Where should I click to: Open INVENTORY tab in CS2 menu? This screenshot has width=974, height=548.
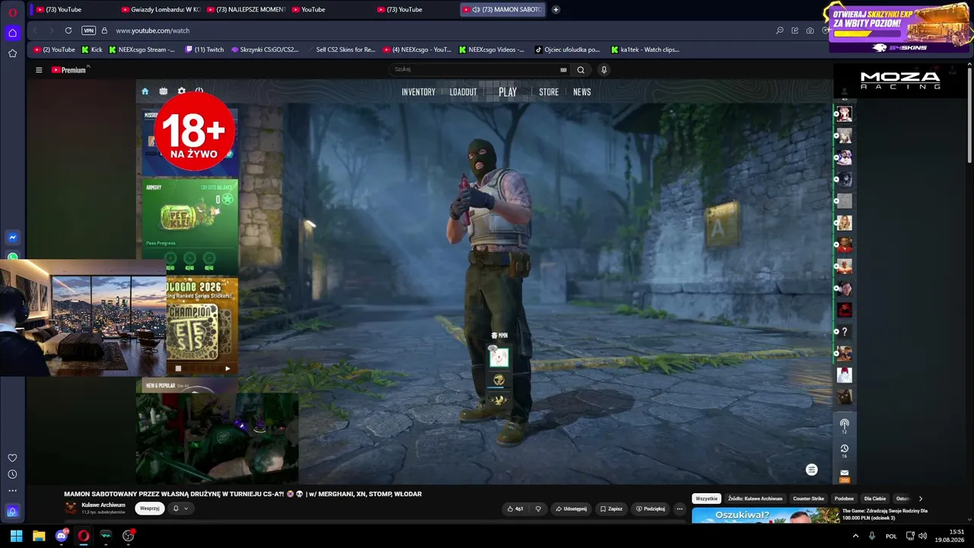(419, 92)
